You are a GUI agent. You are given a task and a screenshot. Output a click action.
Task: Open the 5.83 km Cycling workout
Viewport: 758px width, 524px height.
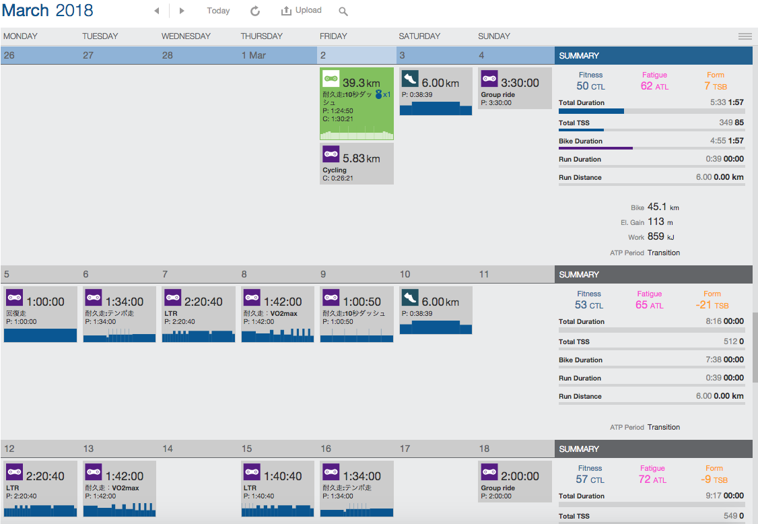point(356,164)
